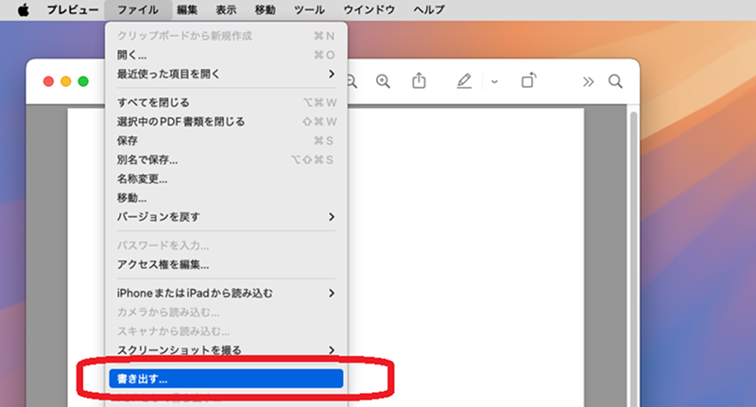Expand iPhoneまたはiPadから読み込む submenu
Viewport: 756px width, 407px height.
point(226,293)
